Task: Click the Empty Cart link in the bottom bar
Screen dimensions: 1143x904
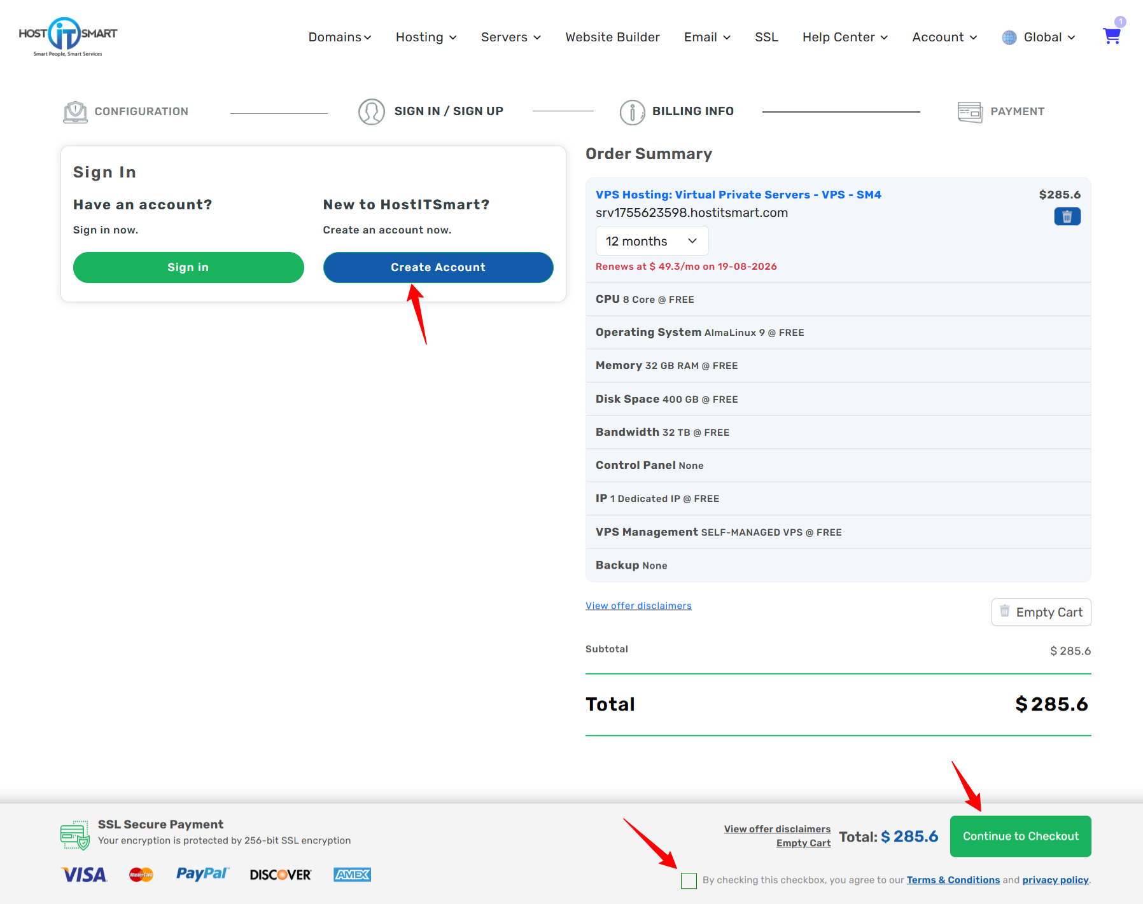Action: click(803, 843)
